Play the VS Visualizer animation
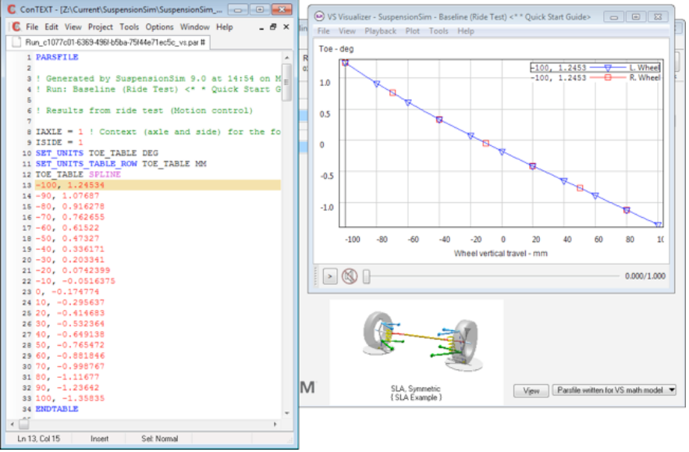Viewport: 689px width, 452px height. point(330,276)
